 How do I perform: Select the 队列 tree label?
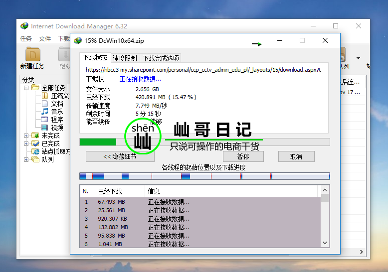click(x=47, y=159)
